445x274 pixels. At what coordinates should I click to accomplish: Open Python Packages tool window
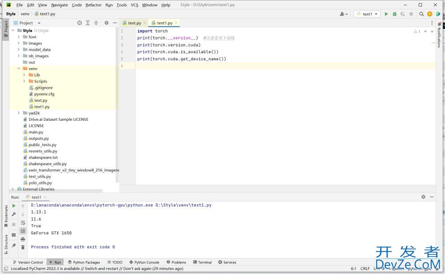[84, 262]
